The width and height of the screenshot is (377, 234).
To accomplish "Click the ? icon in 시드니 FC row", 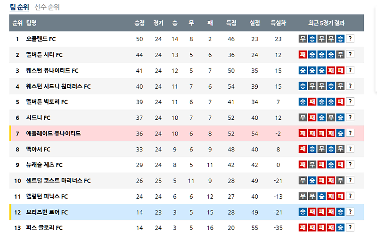I will coord(350,117).
